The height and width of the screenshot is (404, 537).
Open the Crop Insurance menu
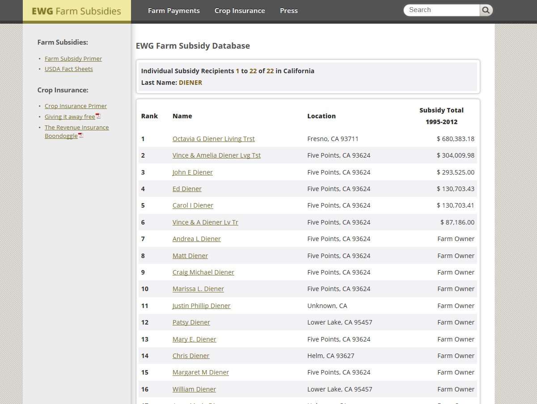point(240,11)
